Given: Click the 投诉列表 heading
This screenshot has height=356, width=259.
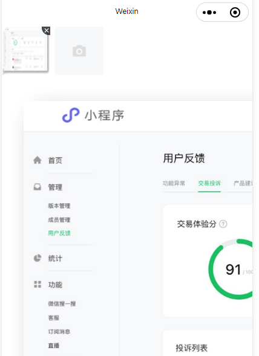Looking at the screenshot, I should pyautogui.click(x=191, y=348).
